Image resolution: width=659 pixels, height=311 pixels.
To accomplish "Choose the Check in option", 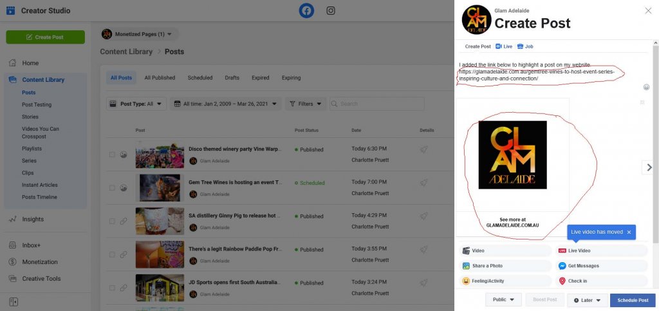I will 602,281.
